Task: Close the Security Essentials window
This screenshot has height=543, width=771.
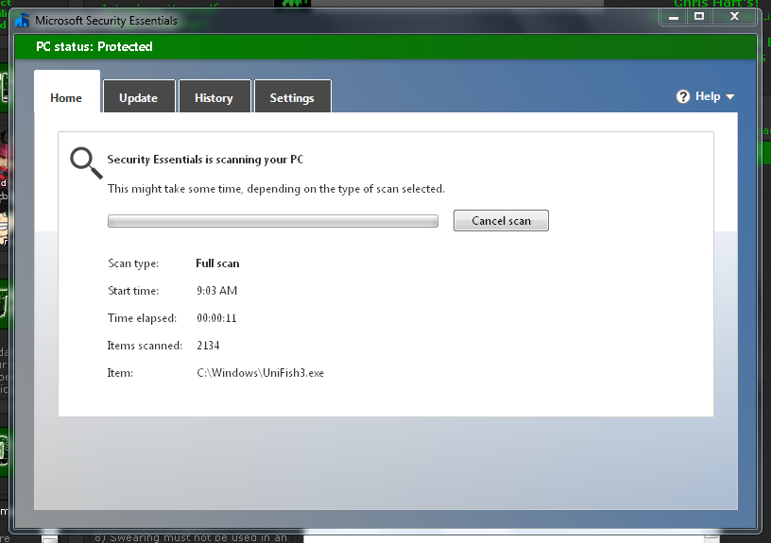Action: pos(734,17)
